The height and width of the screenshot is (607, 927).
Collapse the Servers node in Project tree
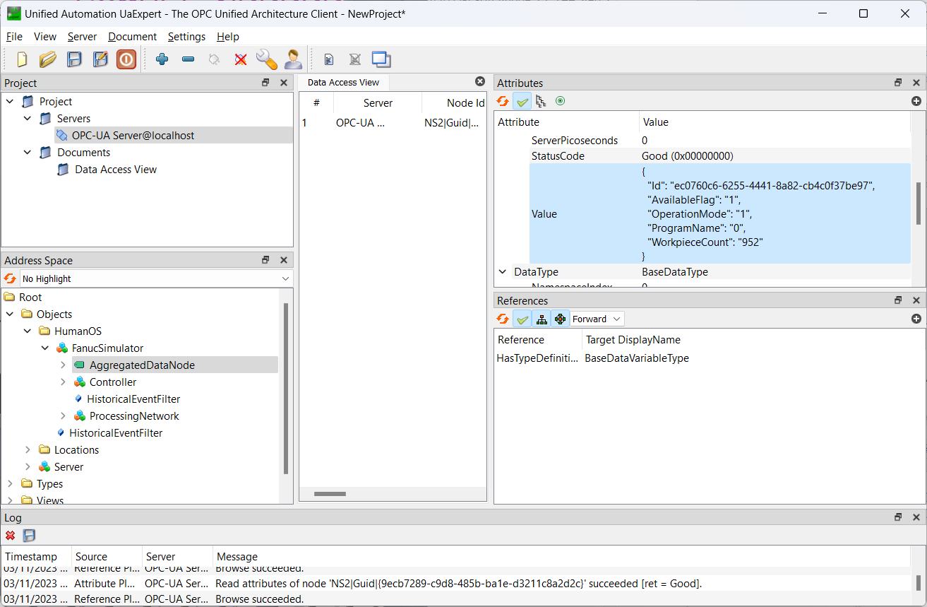(x=28, y=118)
